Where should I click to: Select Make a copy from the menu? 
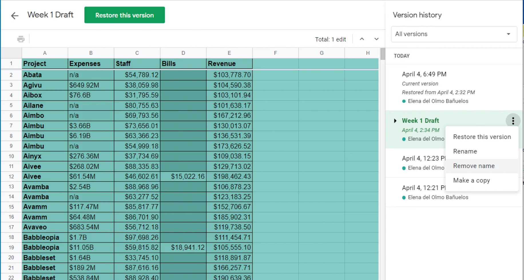pyautogui.click(x=471, y=180)
